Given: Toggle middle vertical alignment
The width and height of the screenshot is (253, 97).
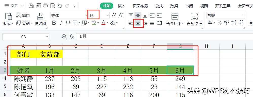Looking at the screenshot, I should click(x=138, y=15).
